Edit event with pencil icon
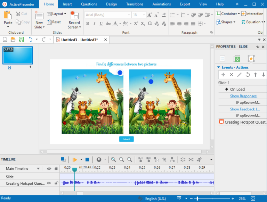Viewport: 267px width, 202px height. pos(239,75)
